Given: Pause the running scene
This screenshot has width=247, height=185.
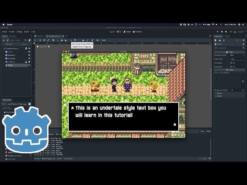Looking at the screenshot, I should click(222, 32).
